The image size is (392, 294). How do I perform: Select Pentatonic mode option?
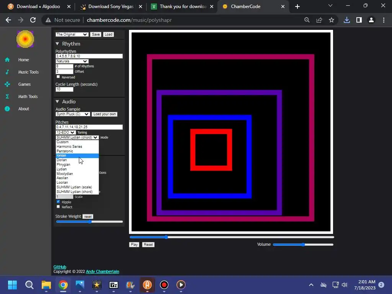pos(77,151)
